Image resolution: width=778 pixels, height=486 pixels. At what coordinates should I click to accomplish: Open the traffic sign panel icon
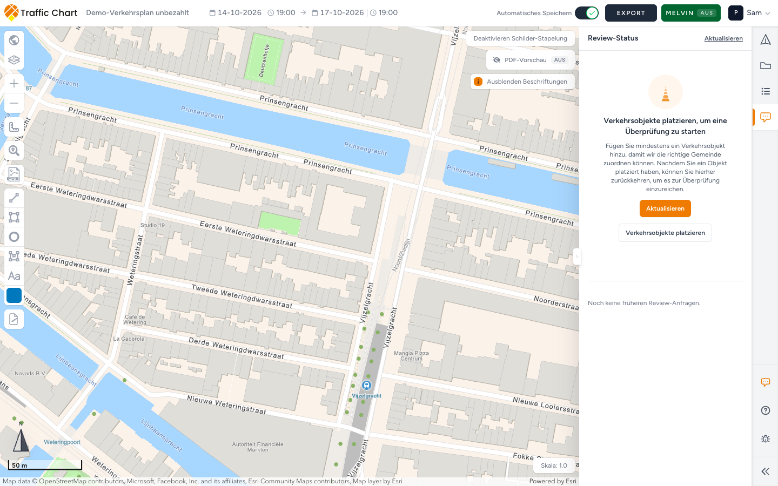click(x=766, y=39)
